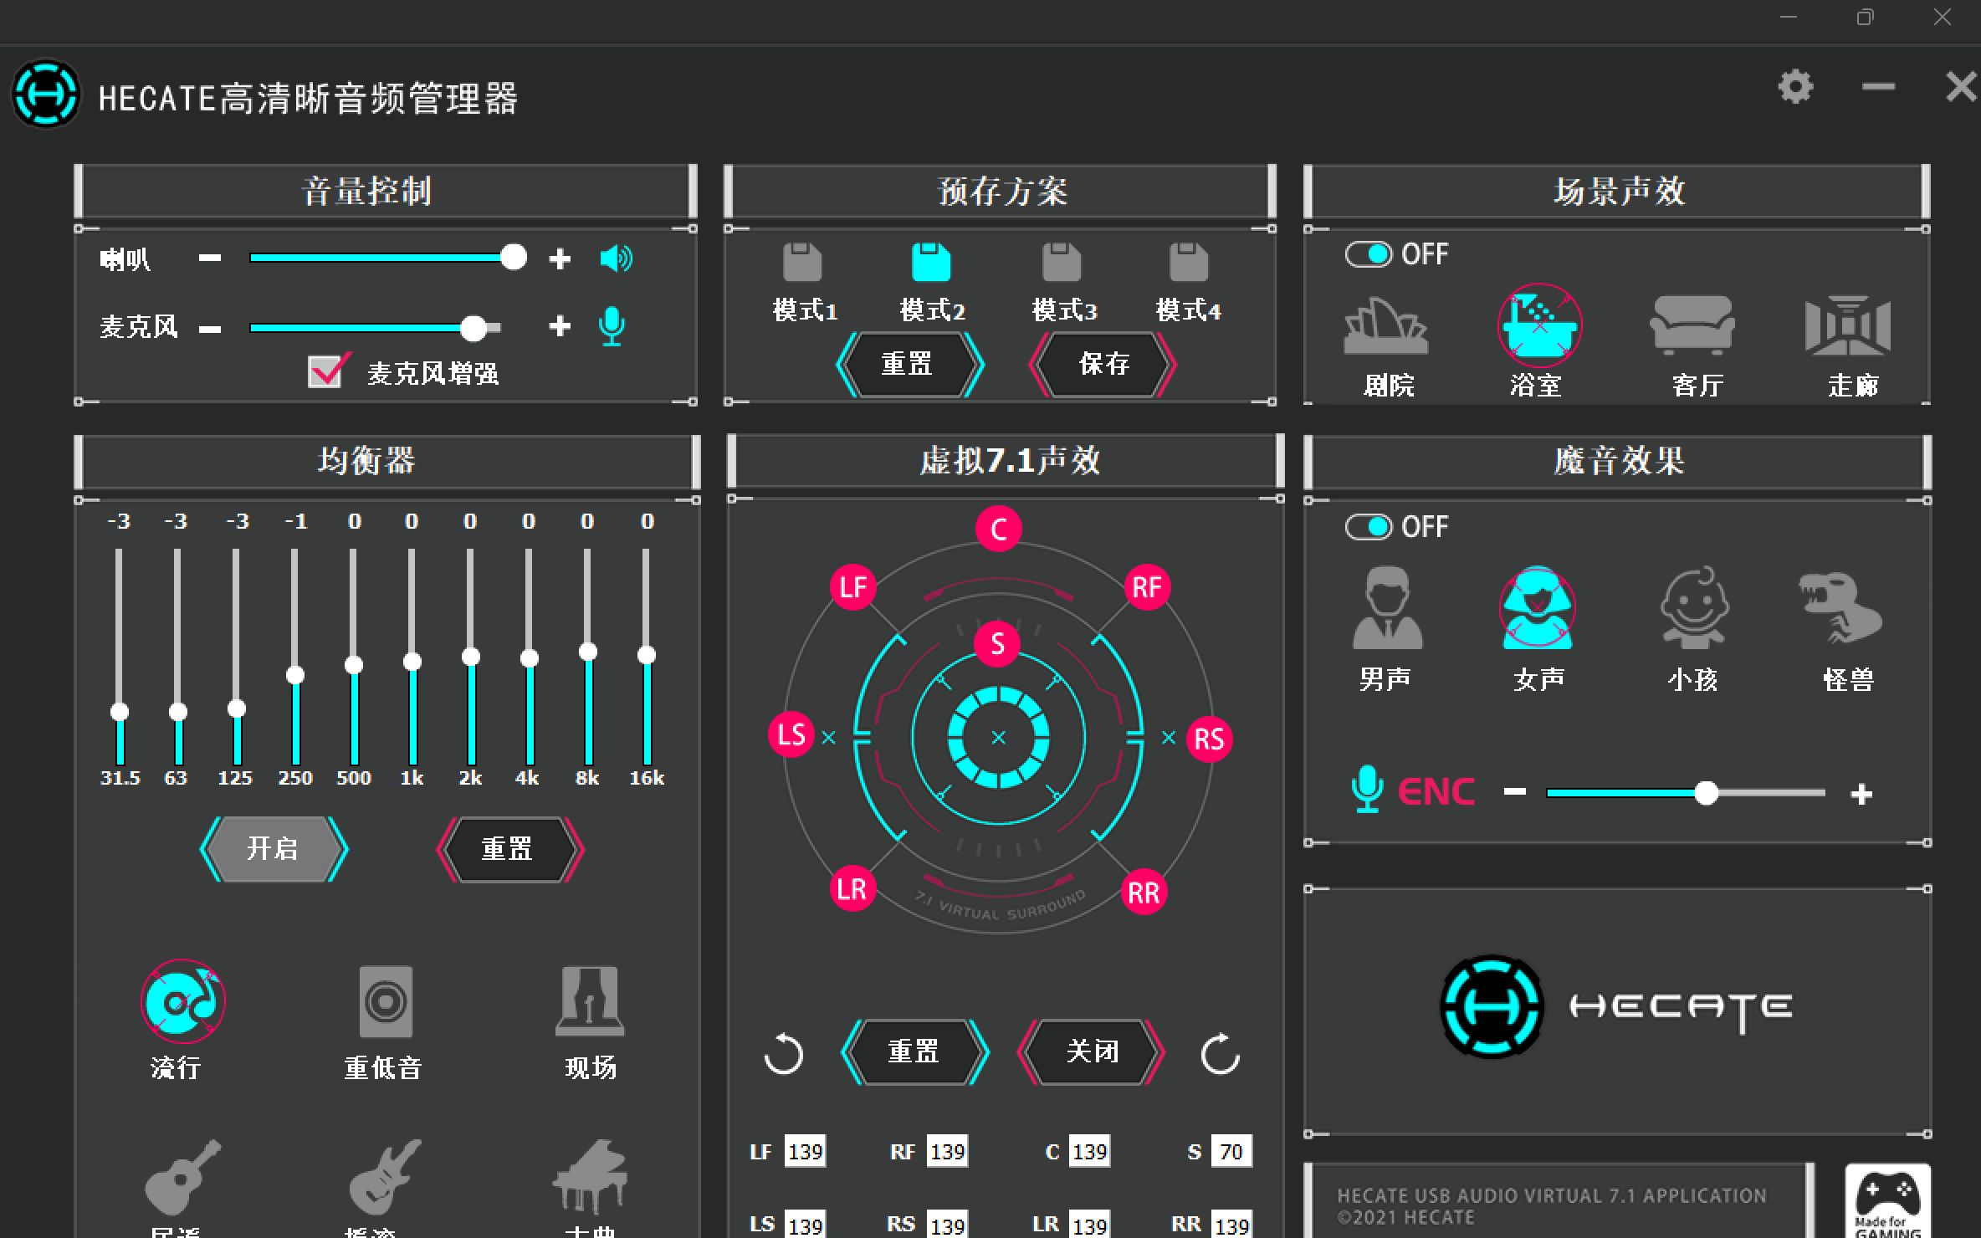Click the S subwoofer node
The width and height of the screenshot is (1981, 1238).
click(997, 644)
